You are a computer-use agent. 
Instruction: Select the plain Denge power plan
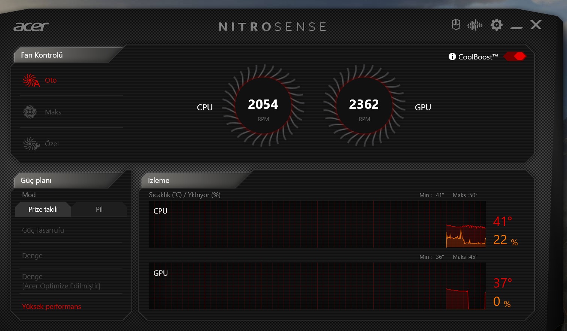coord(32,255)
